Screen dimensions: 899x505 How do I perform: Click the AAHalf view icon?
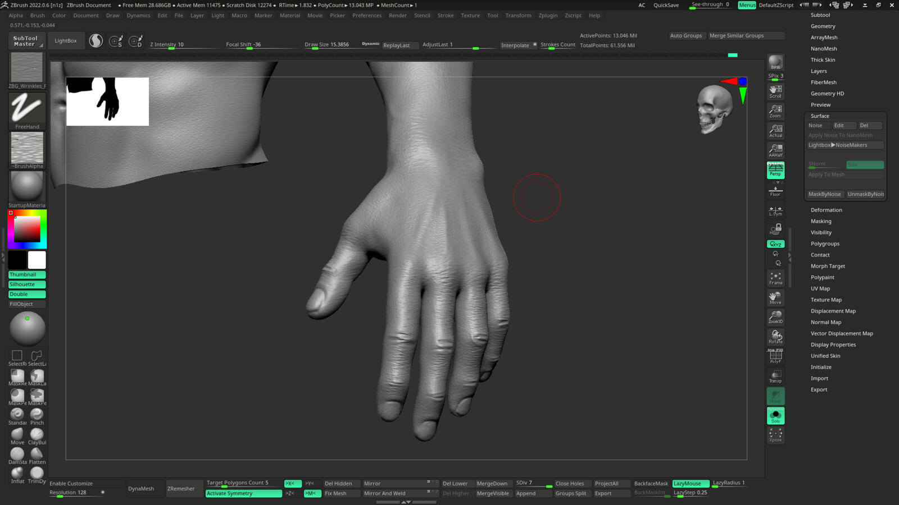[775, 150]
